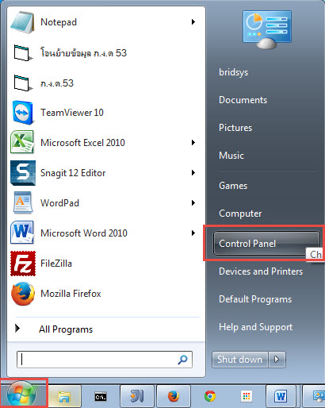Expand the Microsoft Excel 2010 recent files arrow
The image size is (325, 408).
click(193, 143)
